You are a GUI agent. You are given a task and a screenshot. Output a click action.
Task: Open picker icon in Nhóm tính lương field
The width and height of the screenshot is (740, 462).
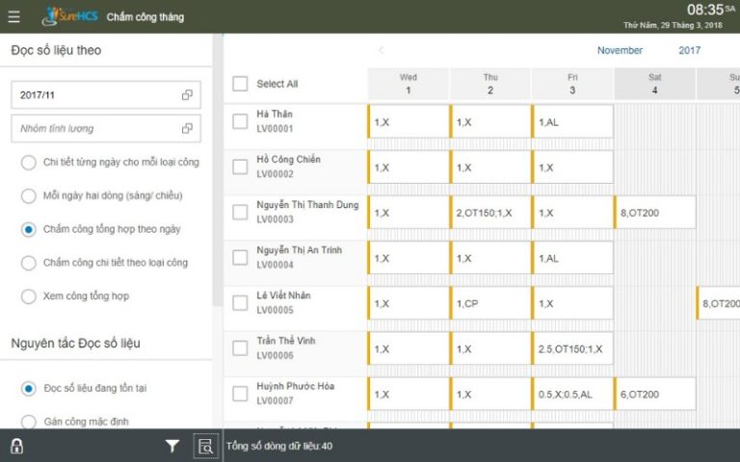(x=187, y=128)
